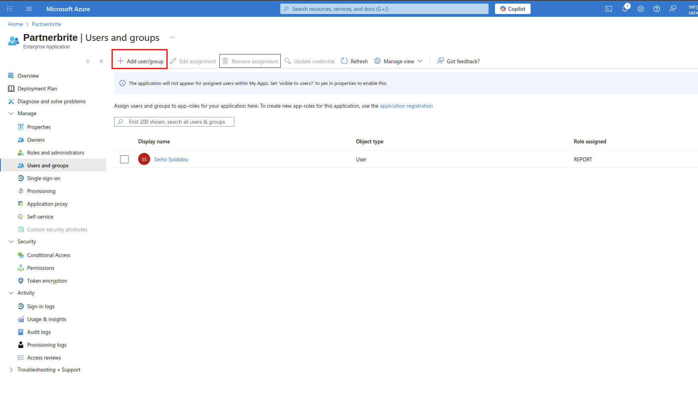Select Users and groups in the sidebar
Screen dimensions: 698x400
[53, 165]
